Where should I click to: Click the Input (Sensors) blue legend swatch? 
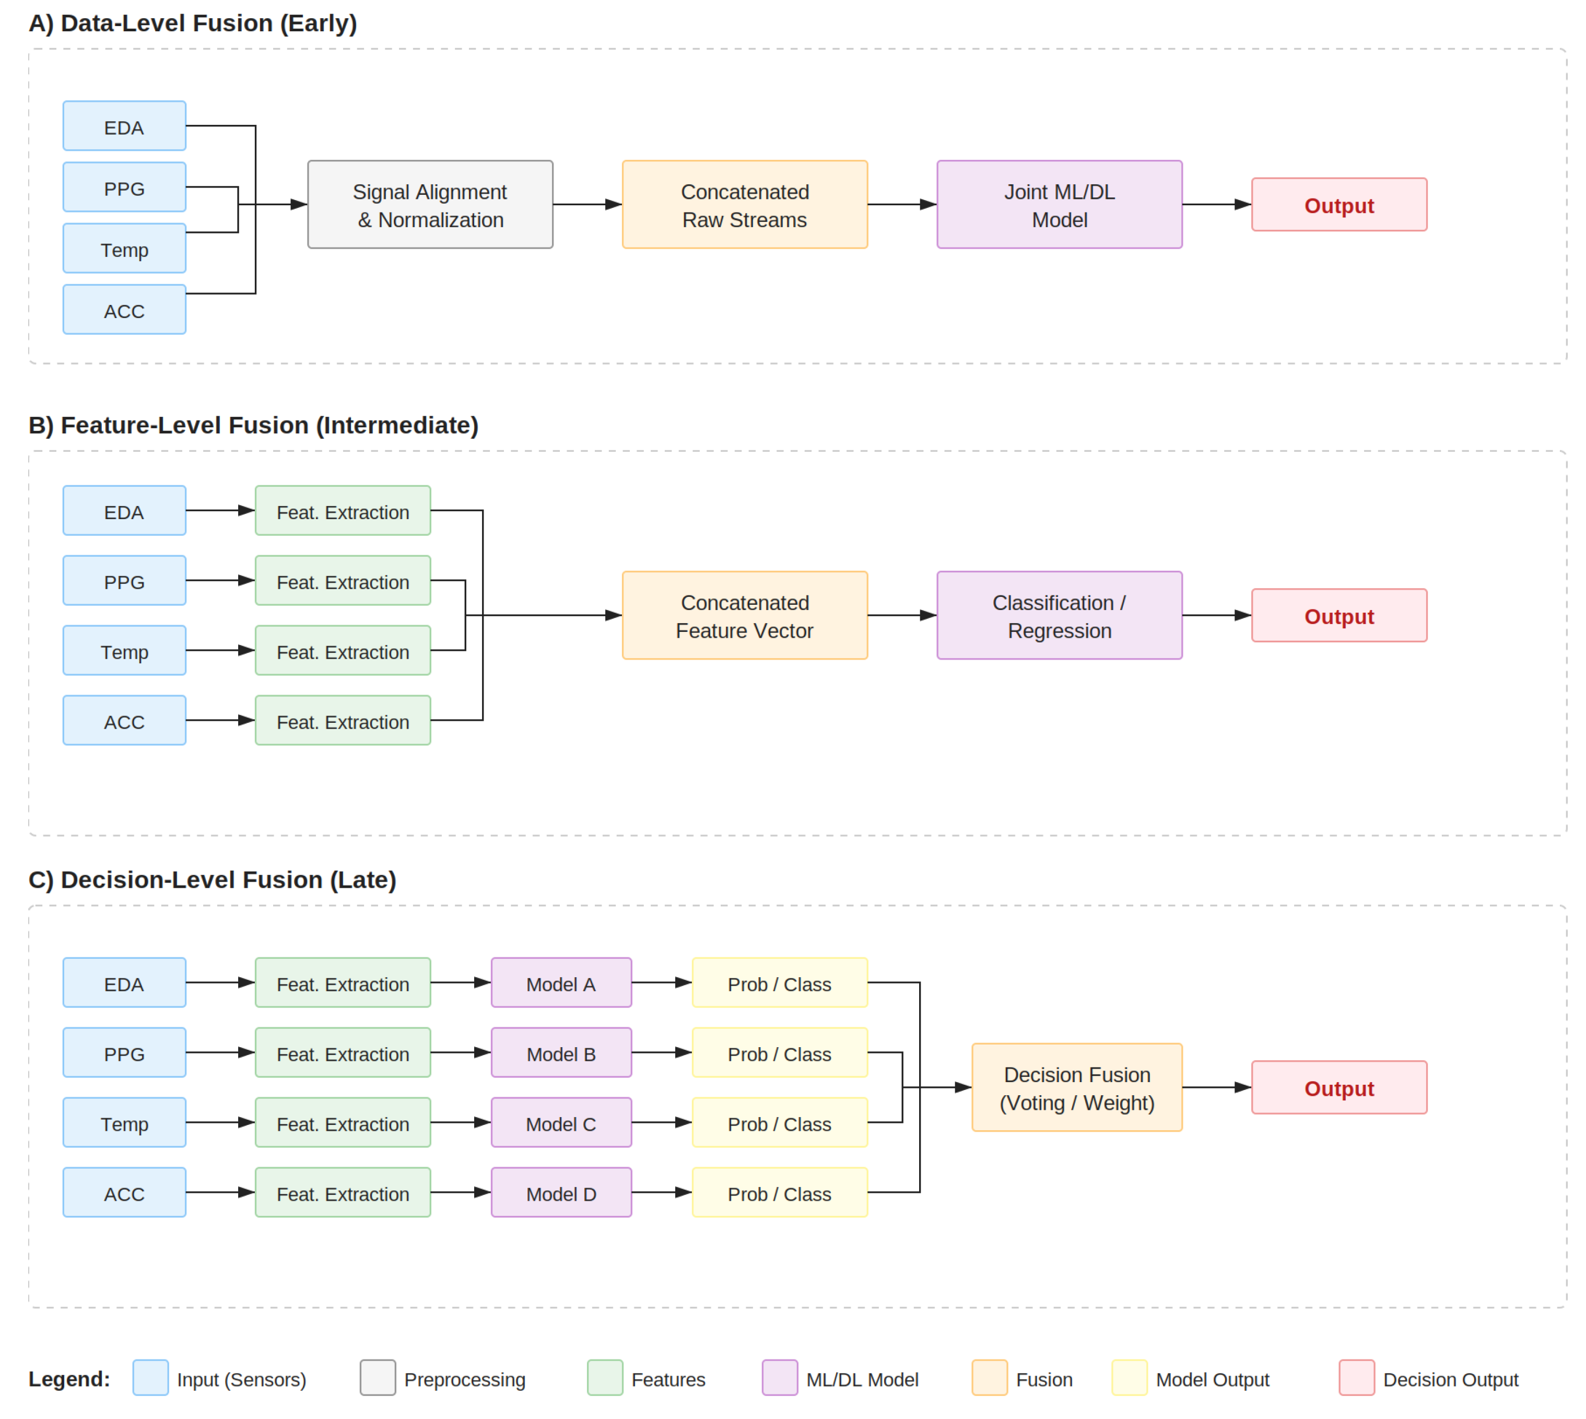150,1378
